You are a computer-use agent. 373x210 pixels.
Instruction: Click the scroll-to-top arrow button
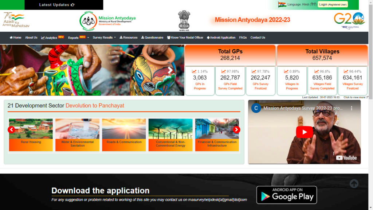pyautogui.click(x=354, y=184)
